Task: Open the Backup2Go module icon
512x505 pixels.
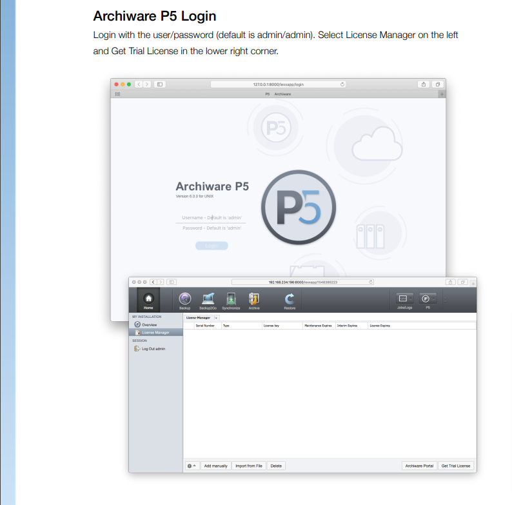Action: [x=208, y=300]
